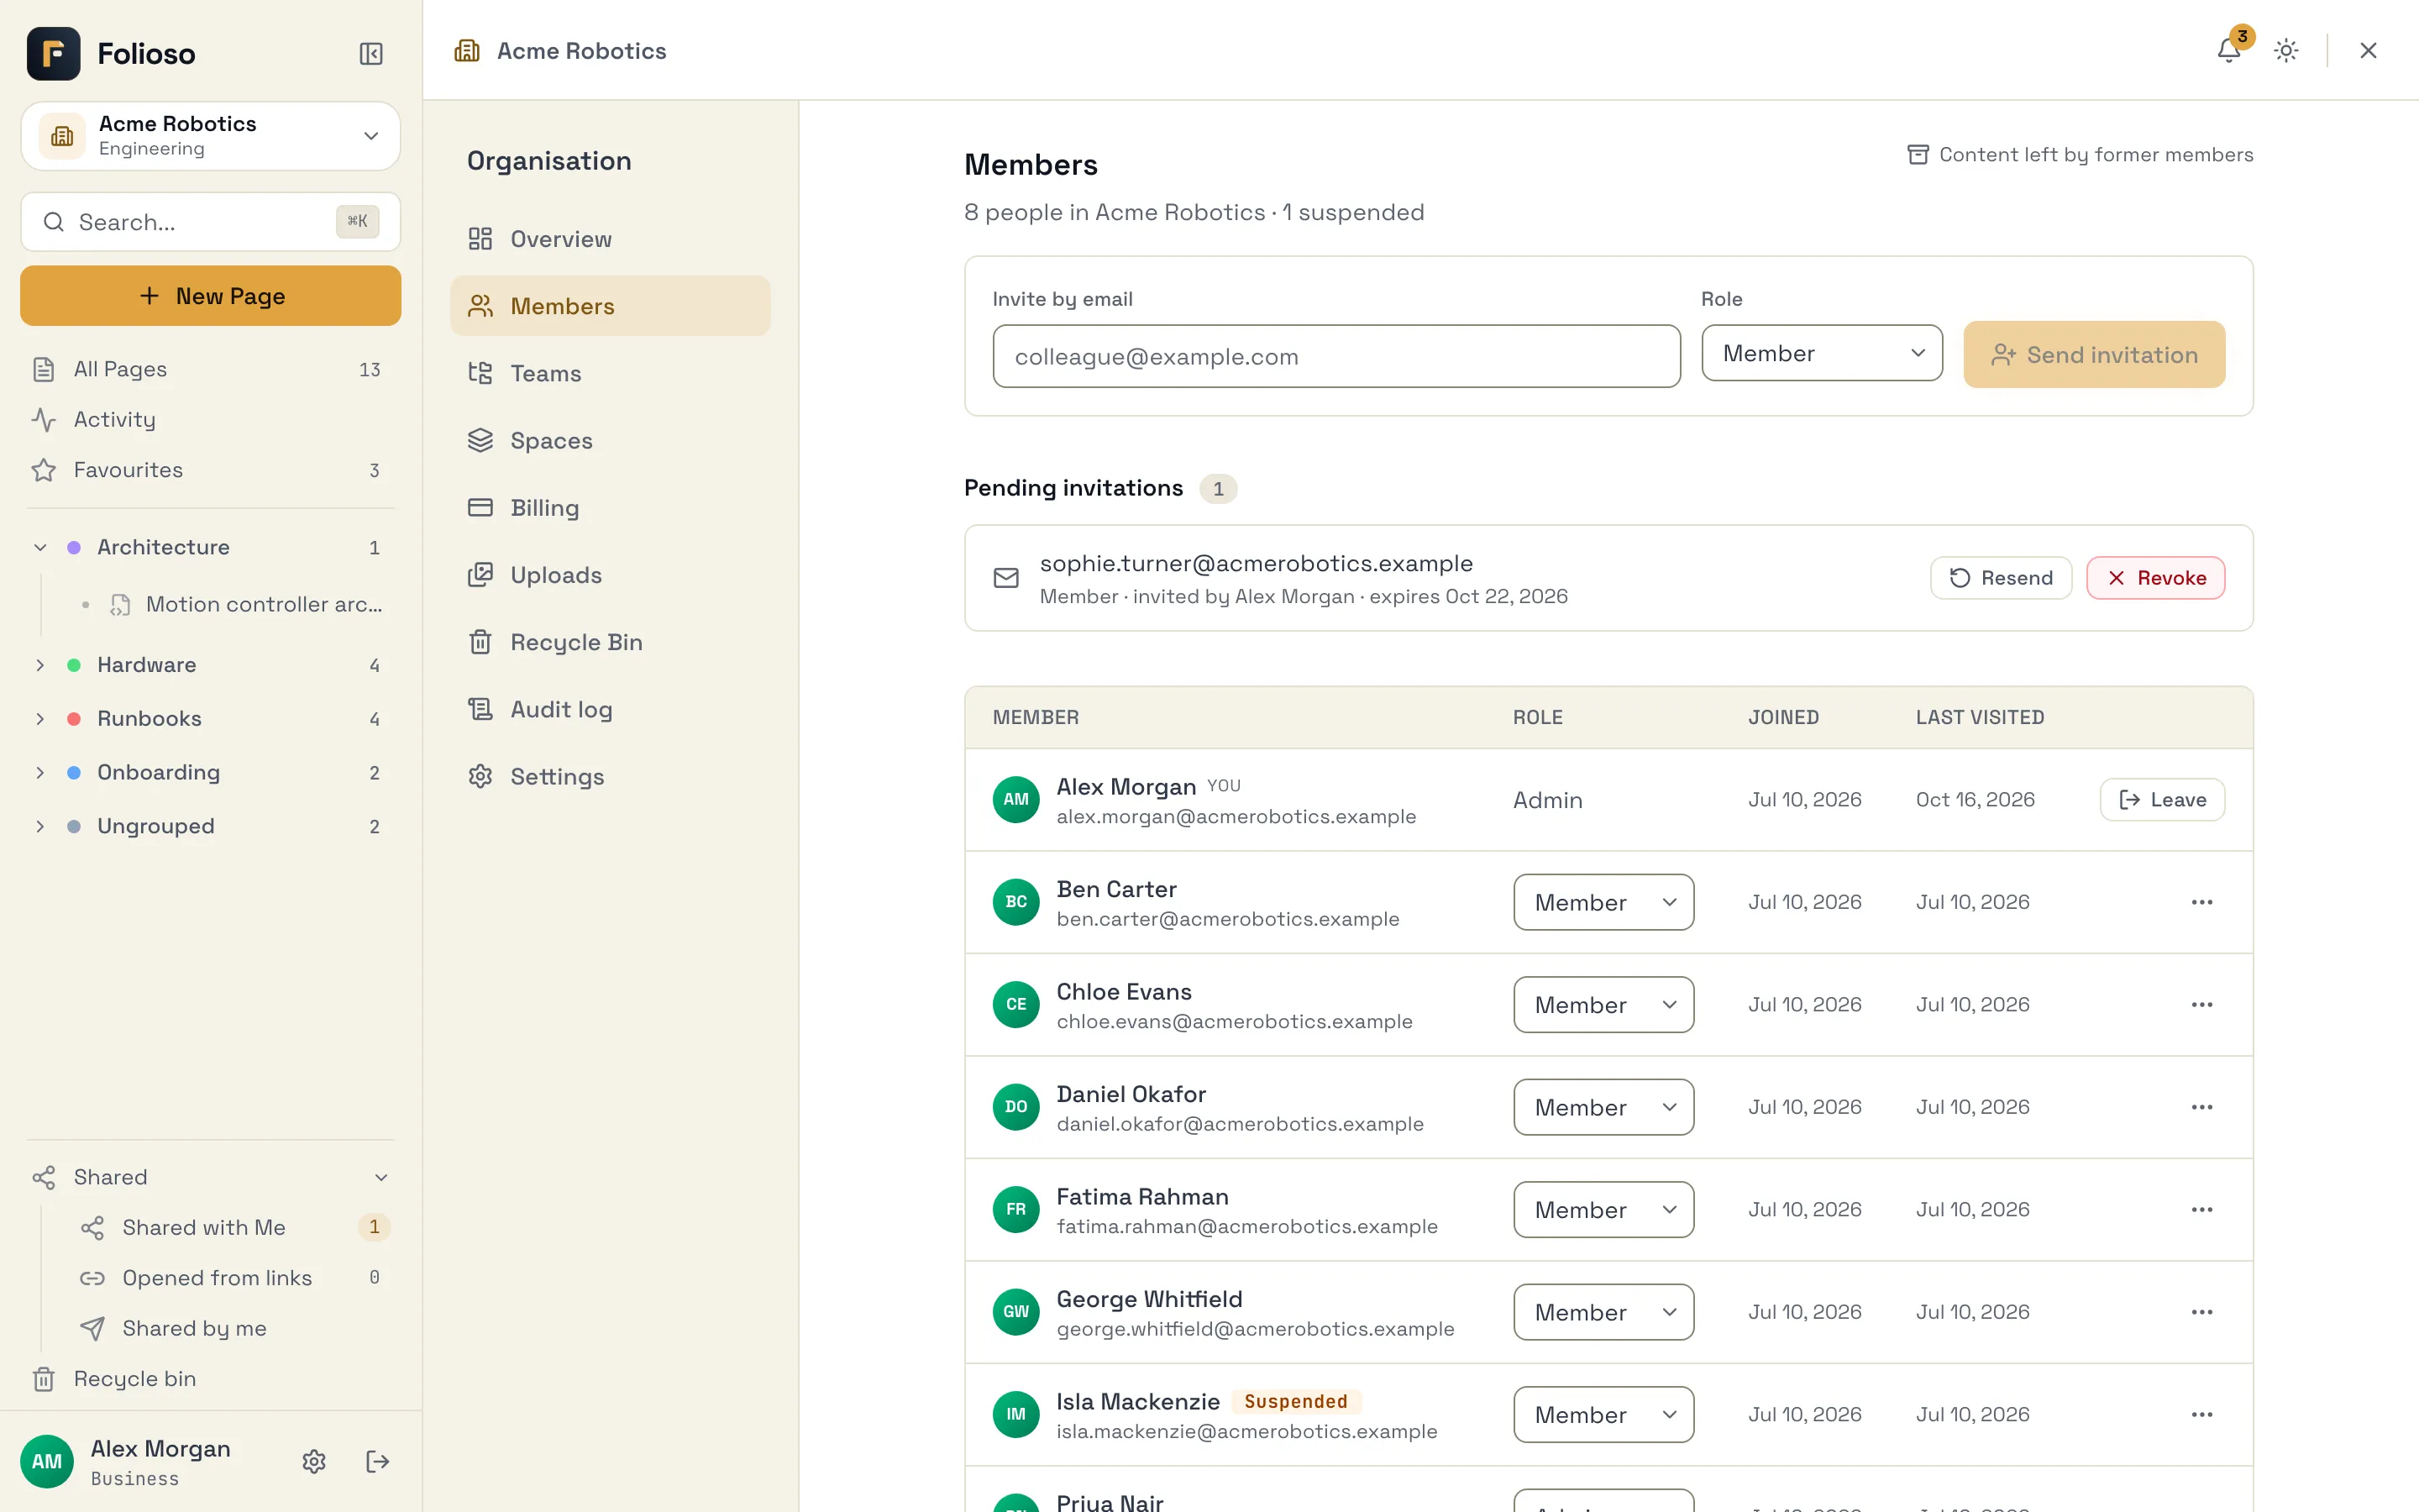The height and width of the screenshot is (1512, 2419).
Task: Revoke Sophie Turner's invitation
Action: click(x=2155, y=578)
